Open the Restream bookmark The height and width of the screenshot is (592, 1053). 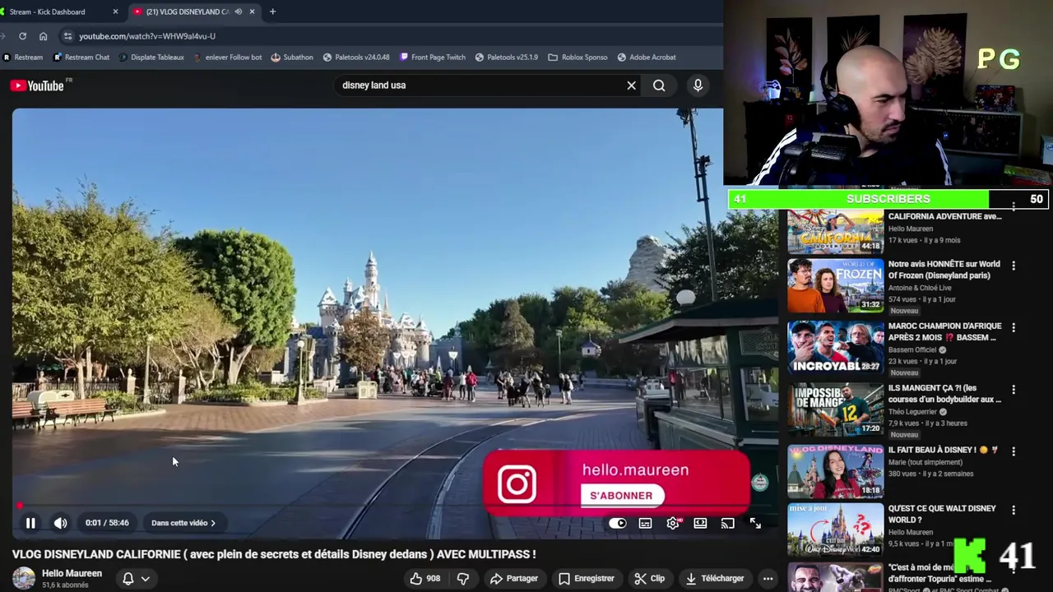(x=23, y=58)
